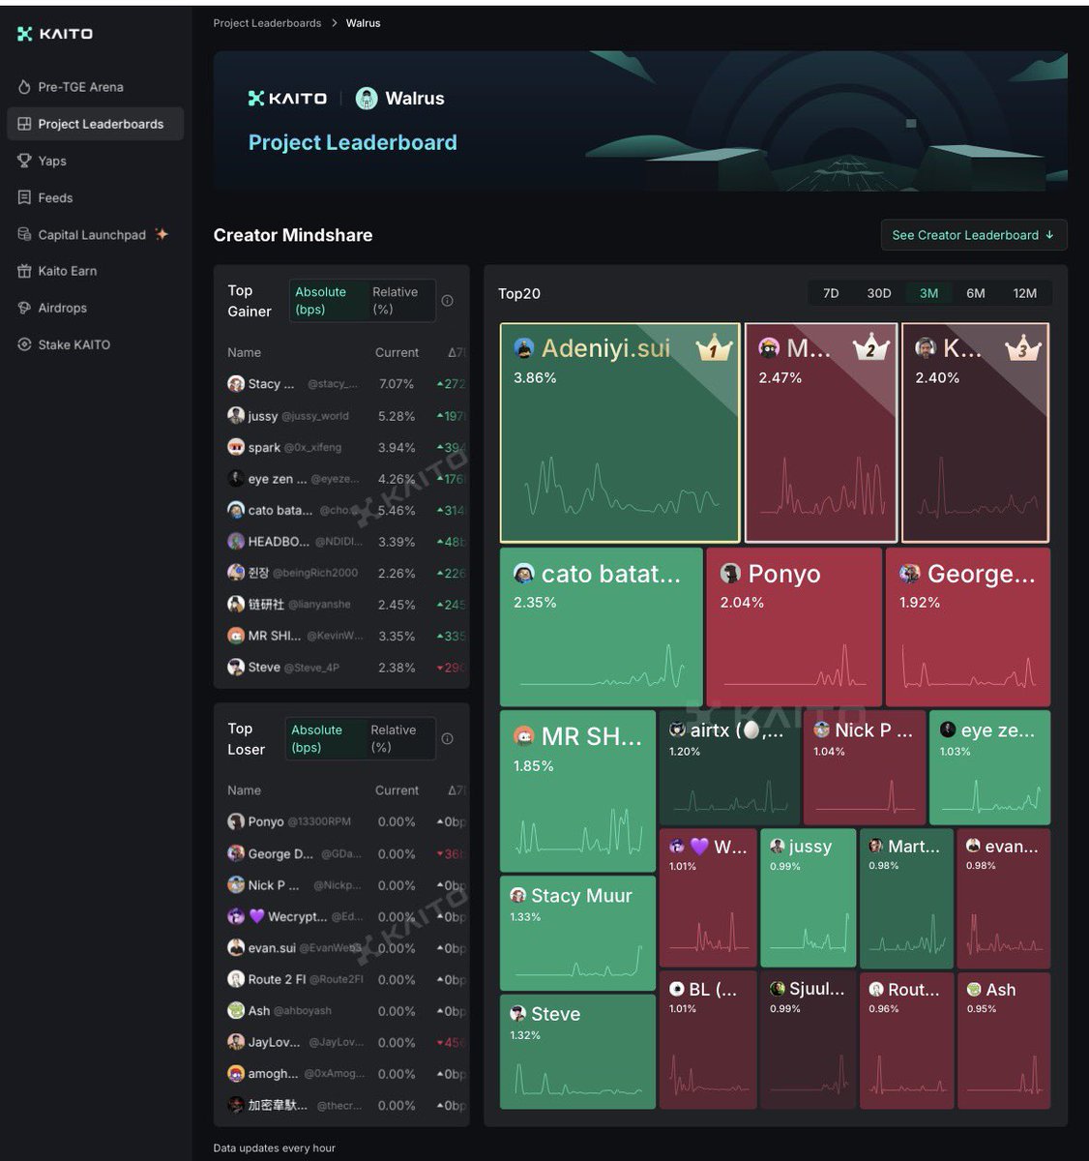The image size is (1089, 1161).
Task: Click the Ash tile in the treemap
Action: pos(1003,1040)
